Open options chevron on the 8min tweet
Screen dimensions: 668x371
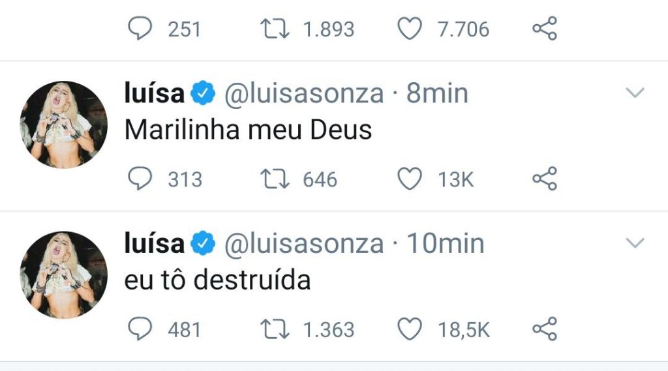pos(635,94)
